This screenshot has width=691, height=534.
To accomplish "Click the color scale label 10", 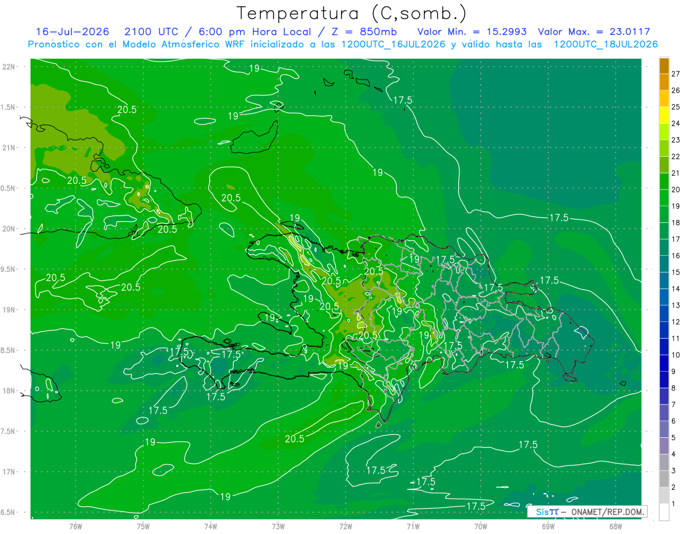I will 676,355.
